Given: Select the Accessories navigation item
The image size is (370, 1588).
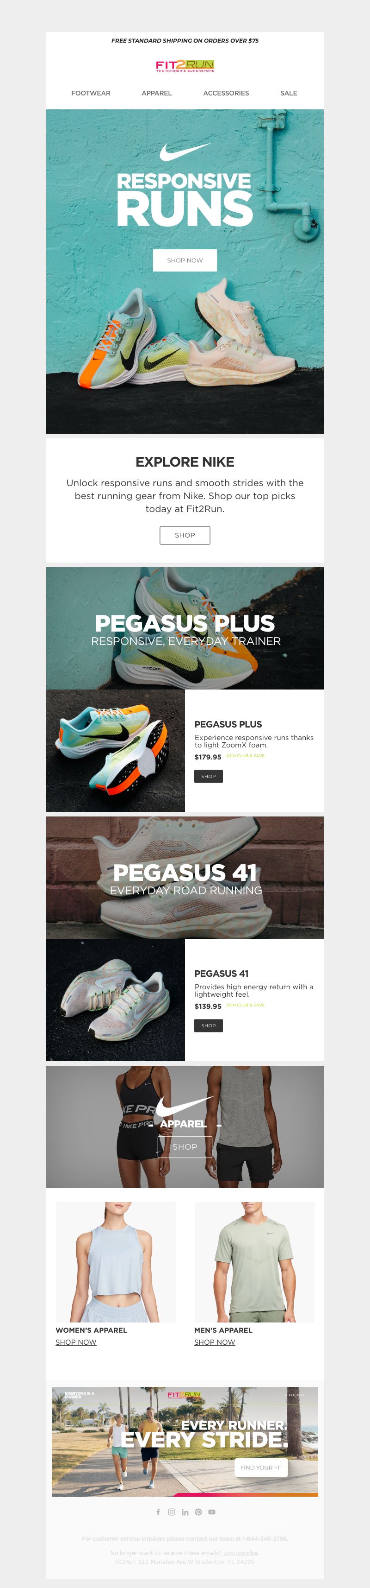Looking at the screenshot, I should point(226,93).
